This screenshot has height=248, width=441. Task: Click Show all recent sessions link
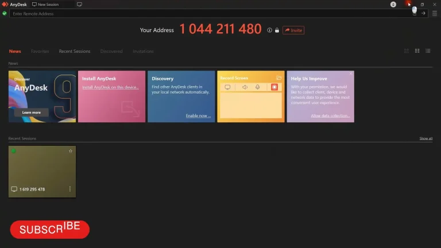point(426,138)
